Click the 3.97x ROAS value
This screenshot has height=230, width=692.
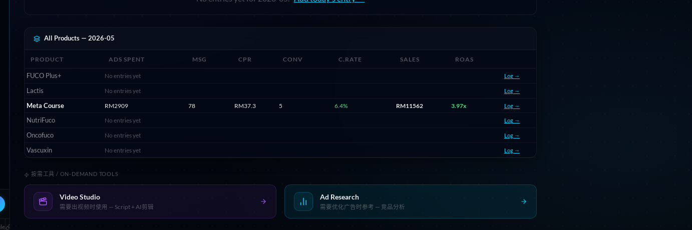pos(459,106)
